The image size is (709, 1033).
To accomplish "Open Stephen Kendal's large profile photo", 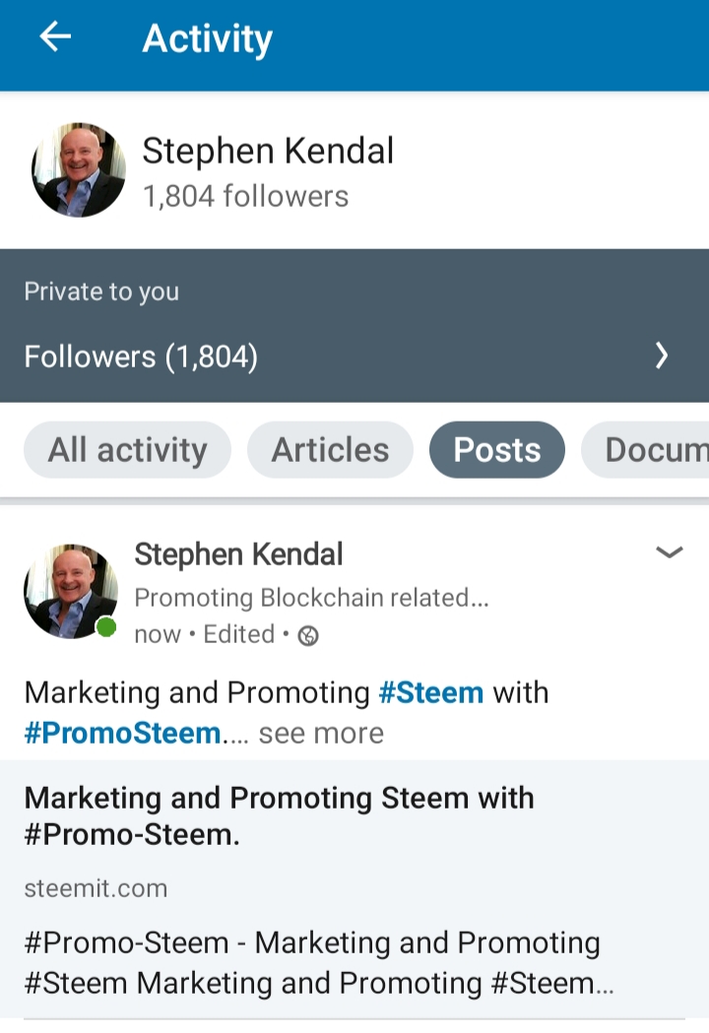I will point(79,169).
